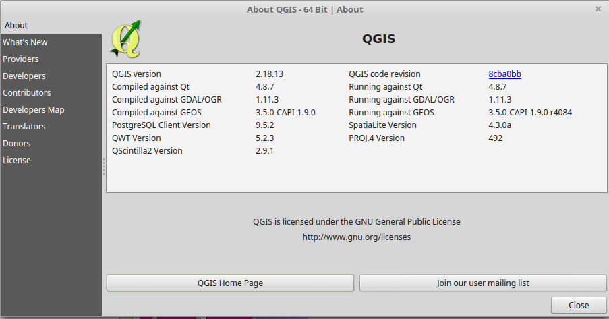
Task: Show the Developers list
Action: 51,76
